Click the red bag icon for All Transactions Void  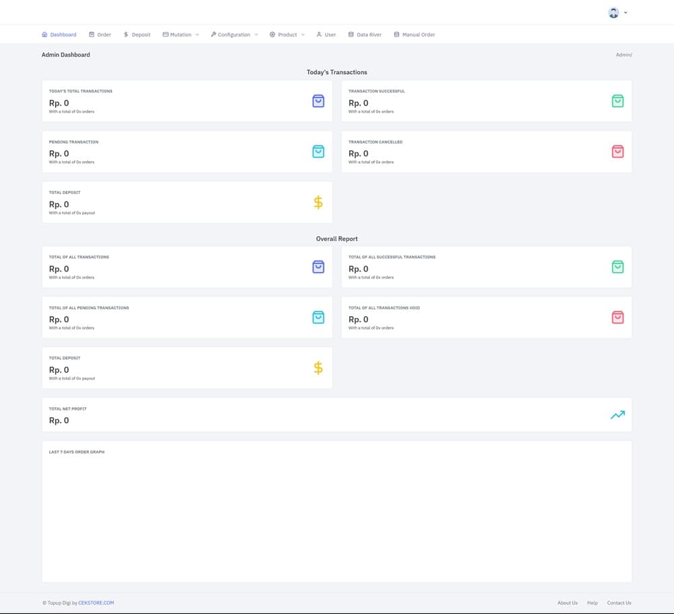coord(617,317)
